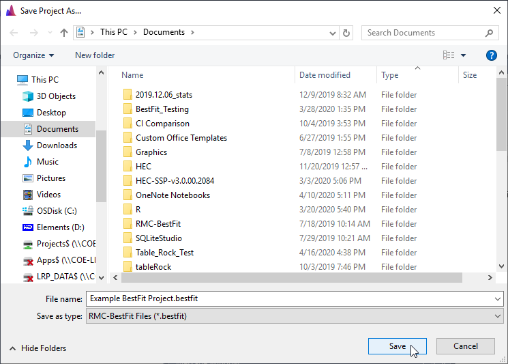Click the Projects$ network drive icon
The height and width of the screenshot is (364, 508).
coord(28,244)
